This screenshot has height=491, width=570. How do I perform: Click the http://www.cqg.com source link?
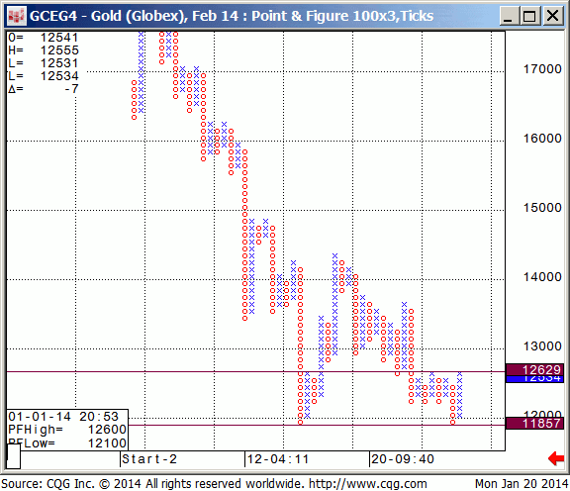tap(367, 484)
